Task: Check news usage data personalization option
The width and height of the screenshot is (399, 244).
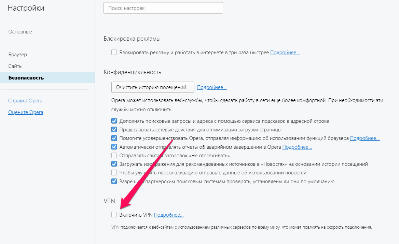Action: (114, 173)
